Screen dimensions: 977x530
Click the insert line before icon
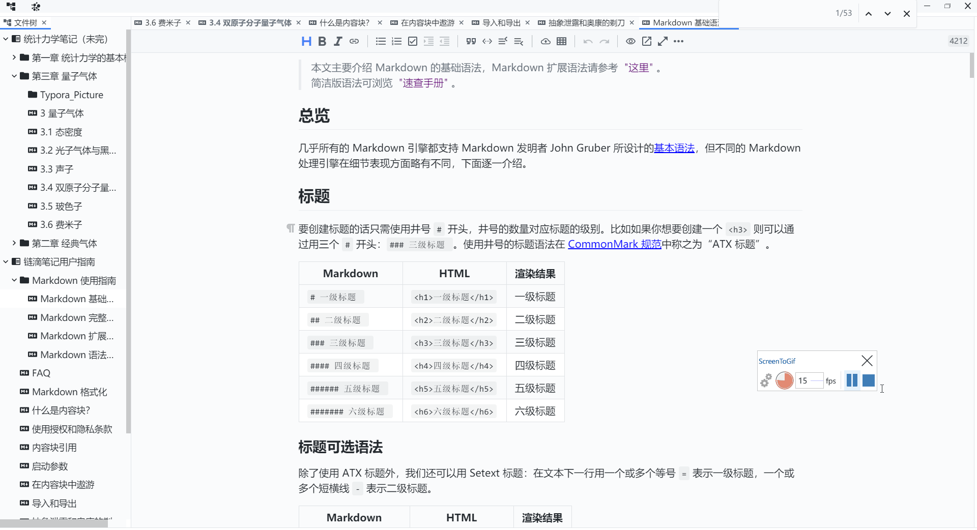[x=503, y=42]
